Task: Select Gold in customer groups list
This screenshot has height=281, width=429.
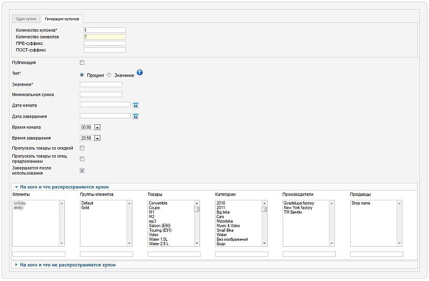Action: [86, 208]
